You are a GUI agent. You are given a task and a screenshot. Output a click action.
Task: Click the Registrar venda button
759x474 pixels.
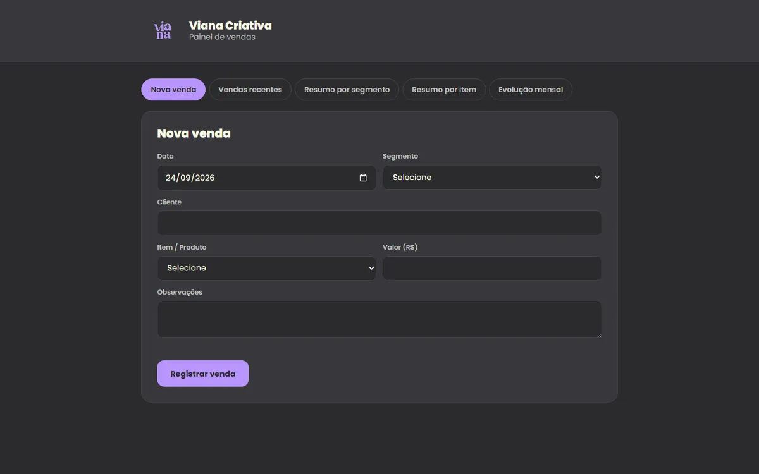(203, 374)
